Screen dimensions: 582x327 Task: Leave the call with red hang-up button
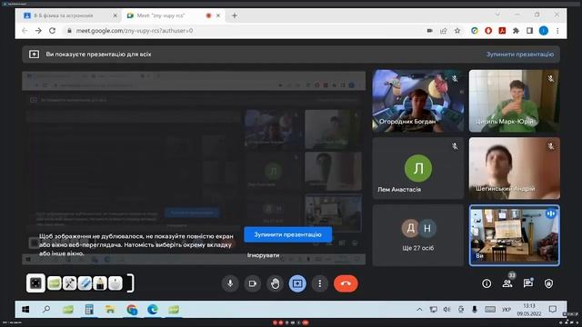346,283
